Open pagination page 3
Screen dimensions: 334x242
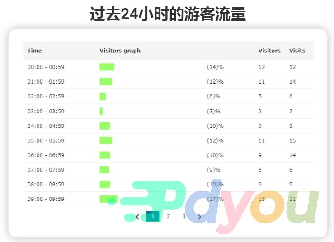(x=184, y=216)
